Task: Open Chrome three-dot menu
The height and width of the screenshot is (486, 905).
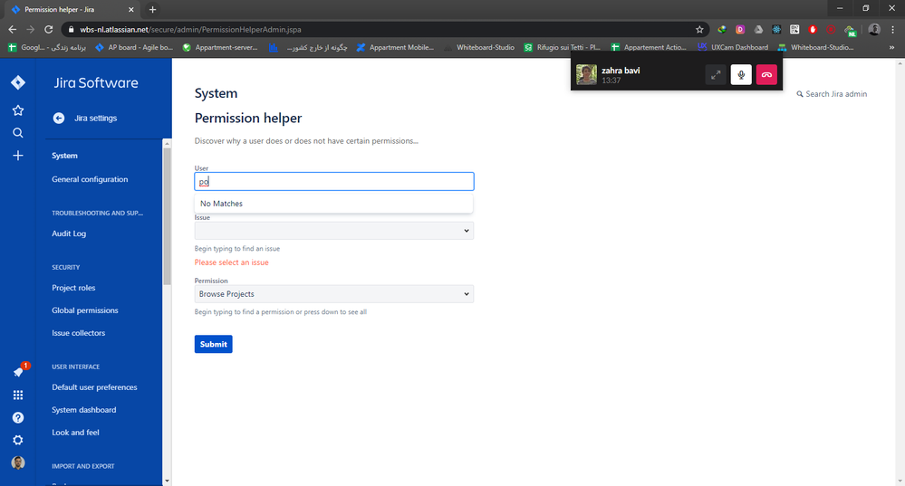Action: [x=892, y=29]
